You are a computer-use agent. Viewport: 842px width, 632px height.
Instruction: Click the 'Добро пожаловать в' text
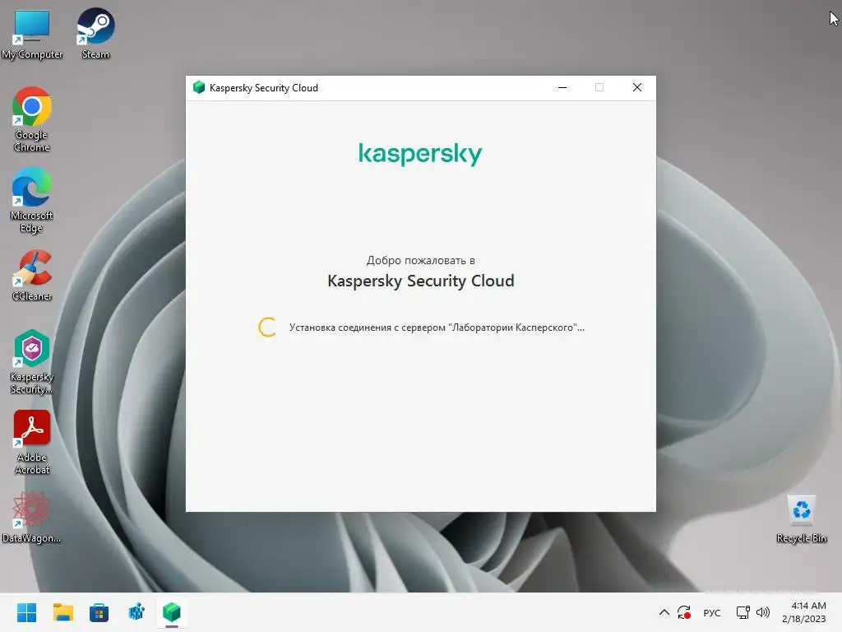(420, 260)
